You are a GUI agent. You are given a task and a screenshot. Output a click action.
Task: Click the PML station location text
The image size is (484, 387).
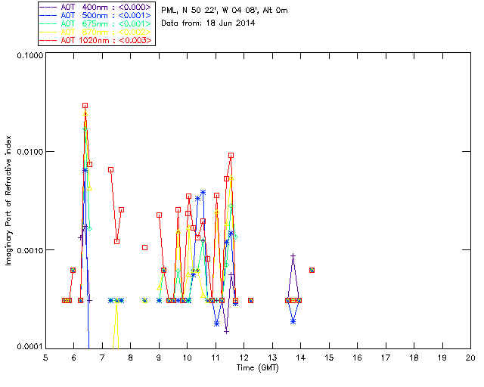(225, 11)
